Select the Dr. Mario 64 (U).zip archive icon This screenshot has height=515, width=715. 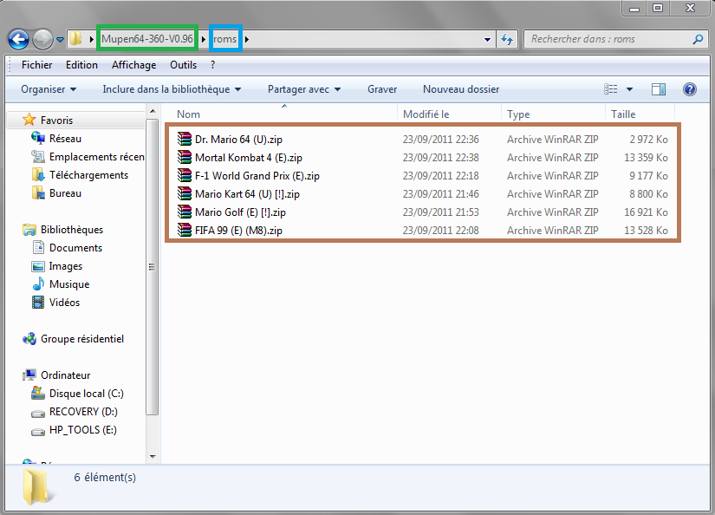tap(183, 140)
